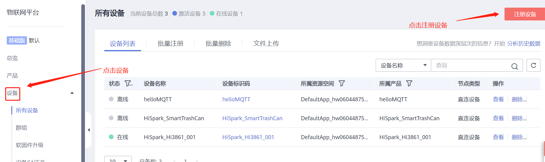Click the search magnifier icon
This screenshot has height=162, width=545.
[514, 66]
